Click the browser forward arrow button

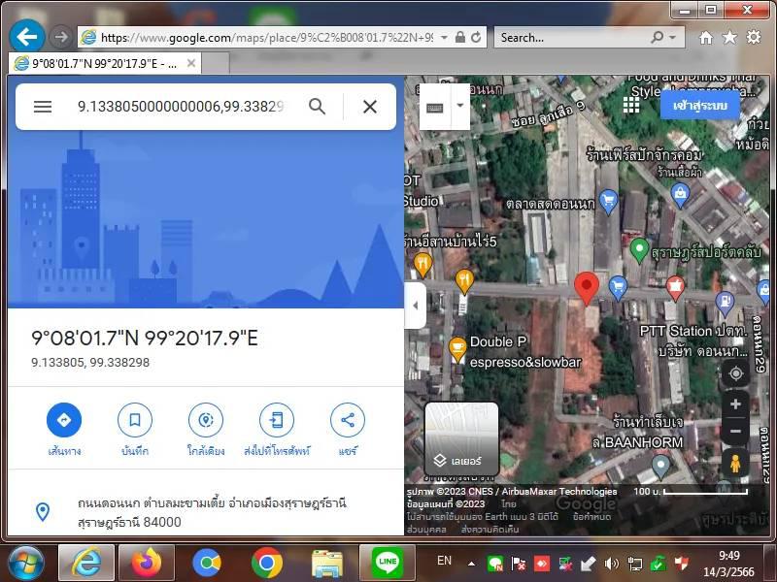click(x=61, y=37)
